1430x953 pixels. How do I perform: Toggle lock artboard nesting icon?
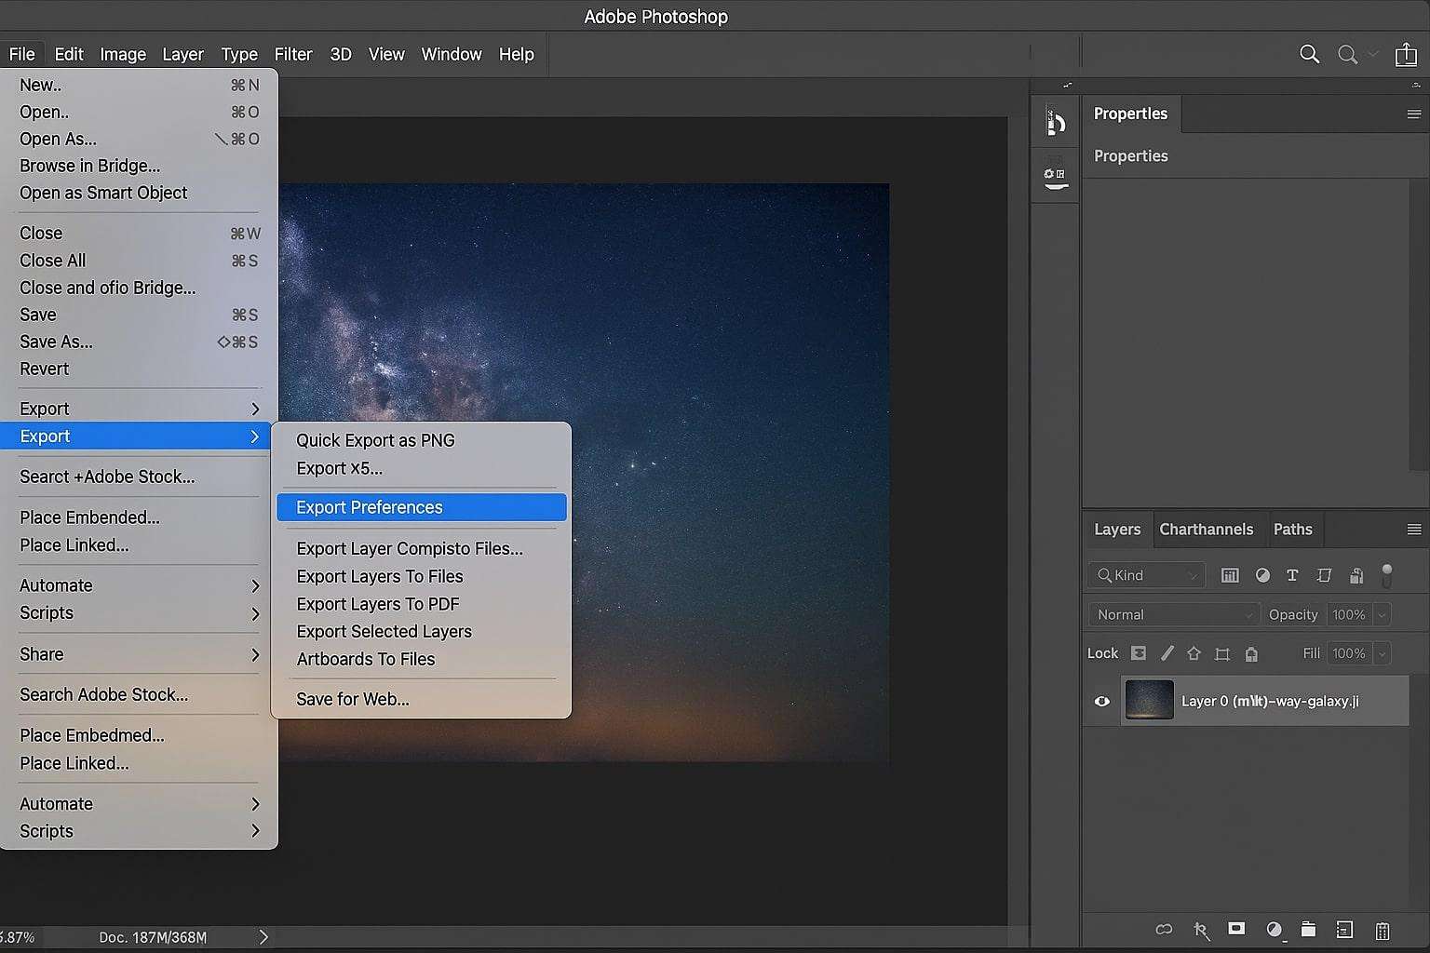[1222, 654]
